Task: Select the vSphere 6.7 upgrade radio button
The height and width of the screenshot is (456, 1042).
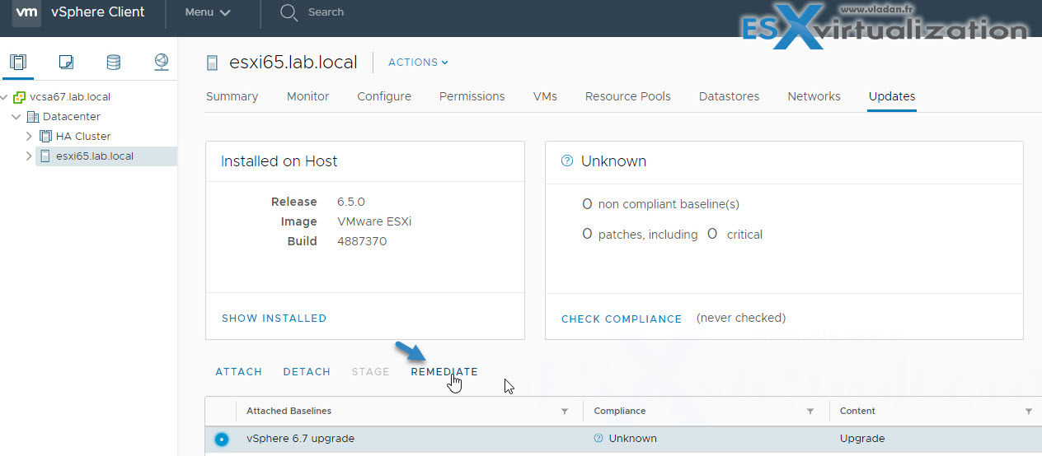Action: pos(221,439)
